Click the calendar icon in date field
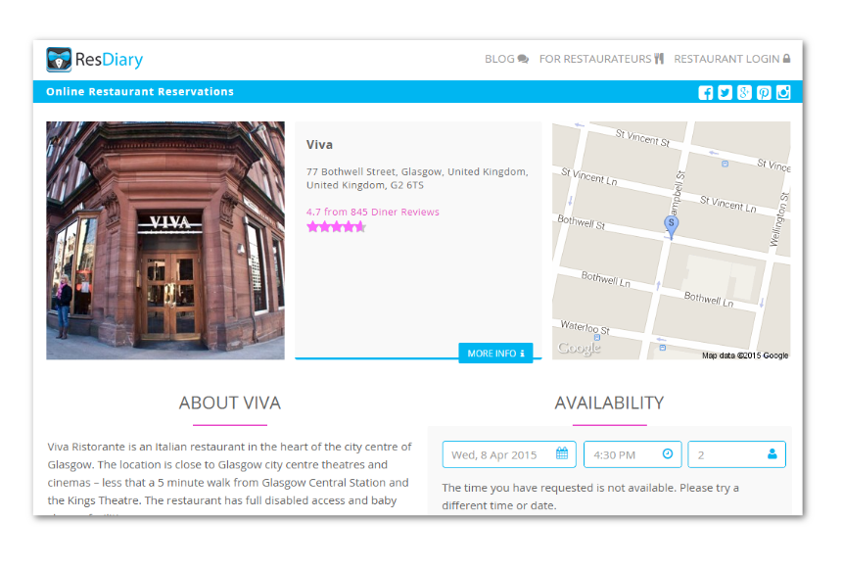 click(562, 454)
